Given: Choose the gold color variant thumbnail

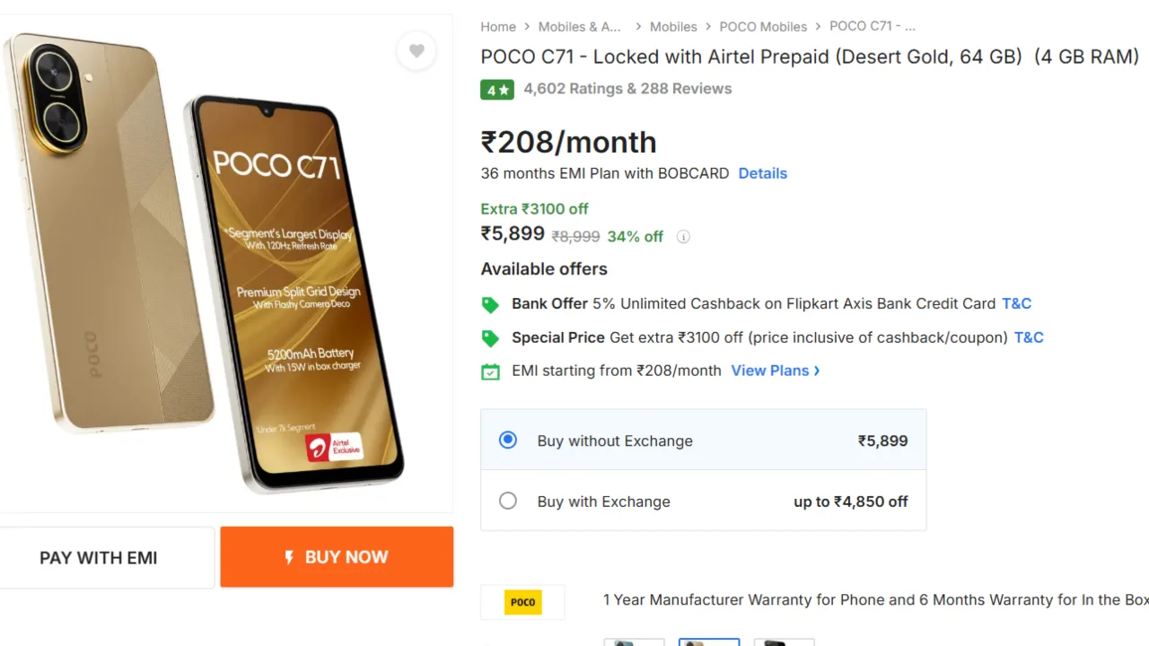Looking at the screenshot, I should pyautogui.click(x=709, y=642).
